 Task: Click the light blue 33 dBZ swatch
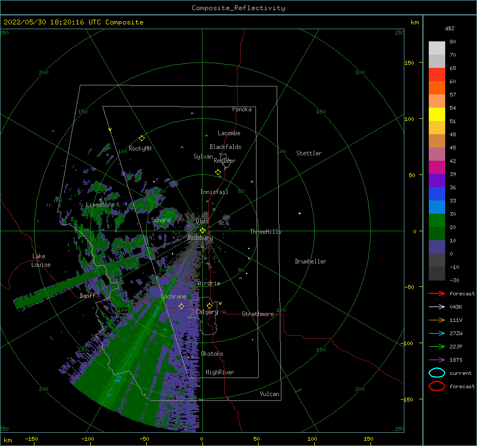coord(437,207)
